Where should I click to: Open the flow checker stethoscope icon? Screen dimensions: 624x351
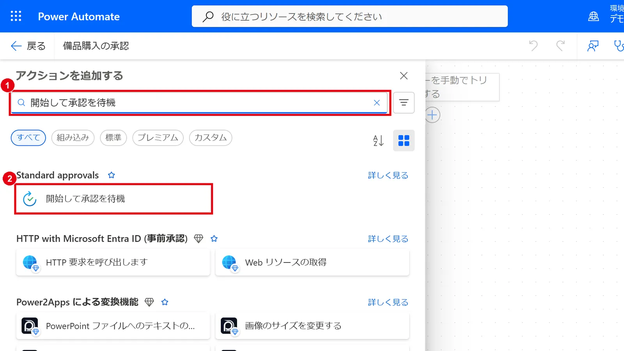619,46
